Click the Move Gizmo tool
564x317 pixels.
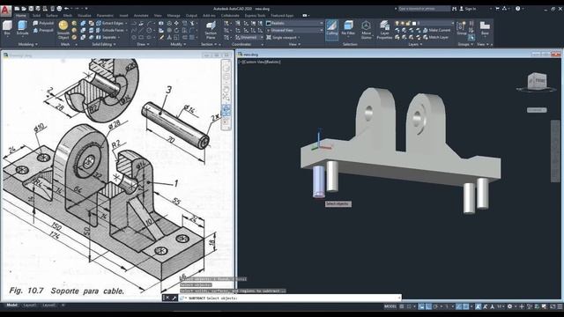tap(367, 30)
